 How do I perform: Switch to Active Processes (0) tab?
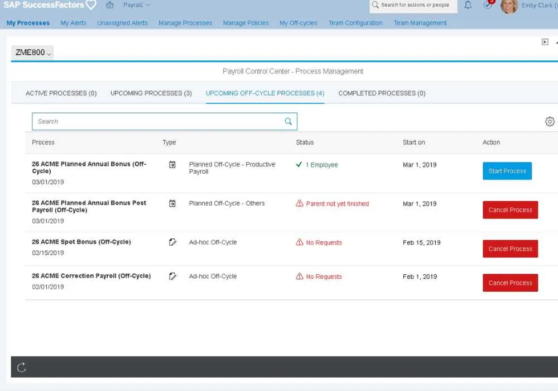61,93
